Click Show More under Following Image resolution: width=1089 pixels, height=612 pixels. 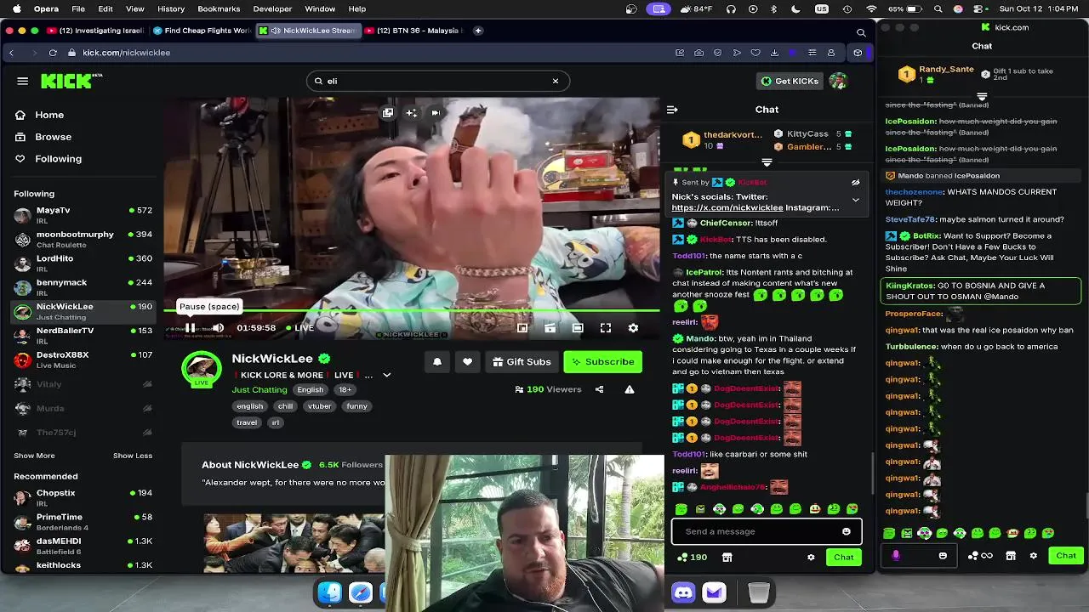click(34, 456)
